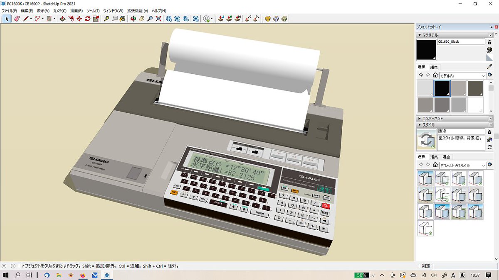Click the user account sign-in icon
The width and height of the screenshot is (499, 280).
click(x=206, y=19)
